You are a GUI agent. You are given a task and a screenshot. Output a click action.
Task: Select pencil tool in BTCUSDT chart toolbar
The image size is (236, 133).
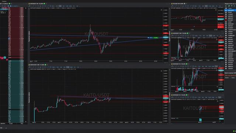point(172,6)
